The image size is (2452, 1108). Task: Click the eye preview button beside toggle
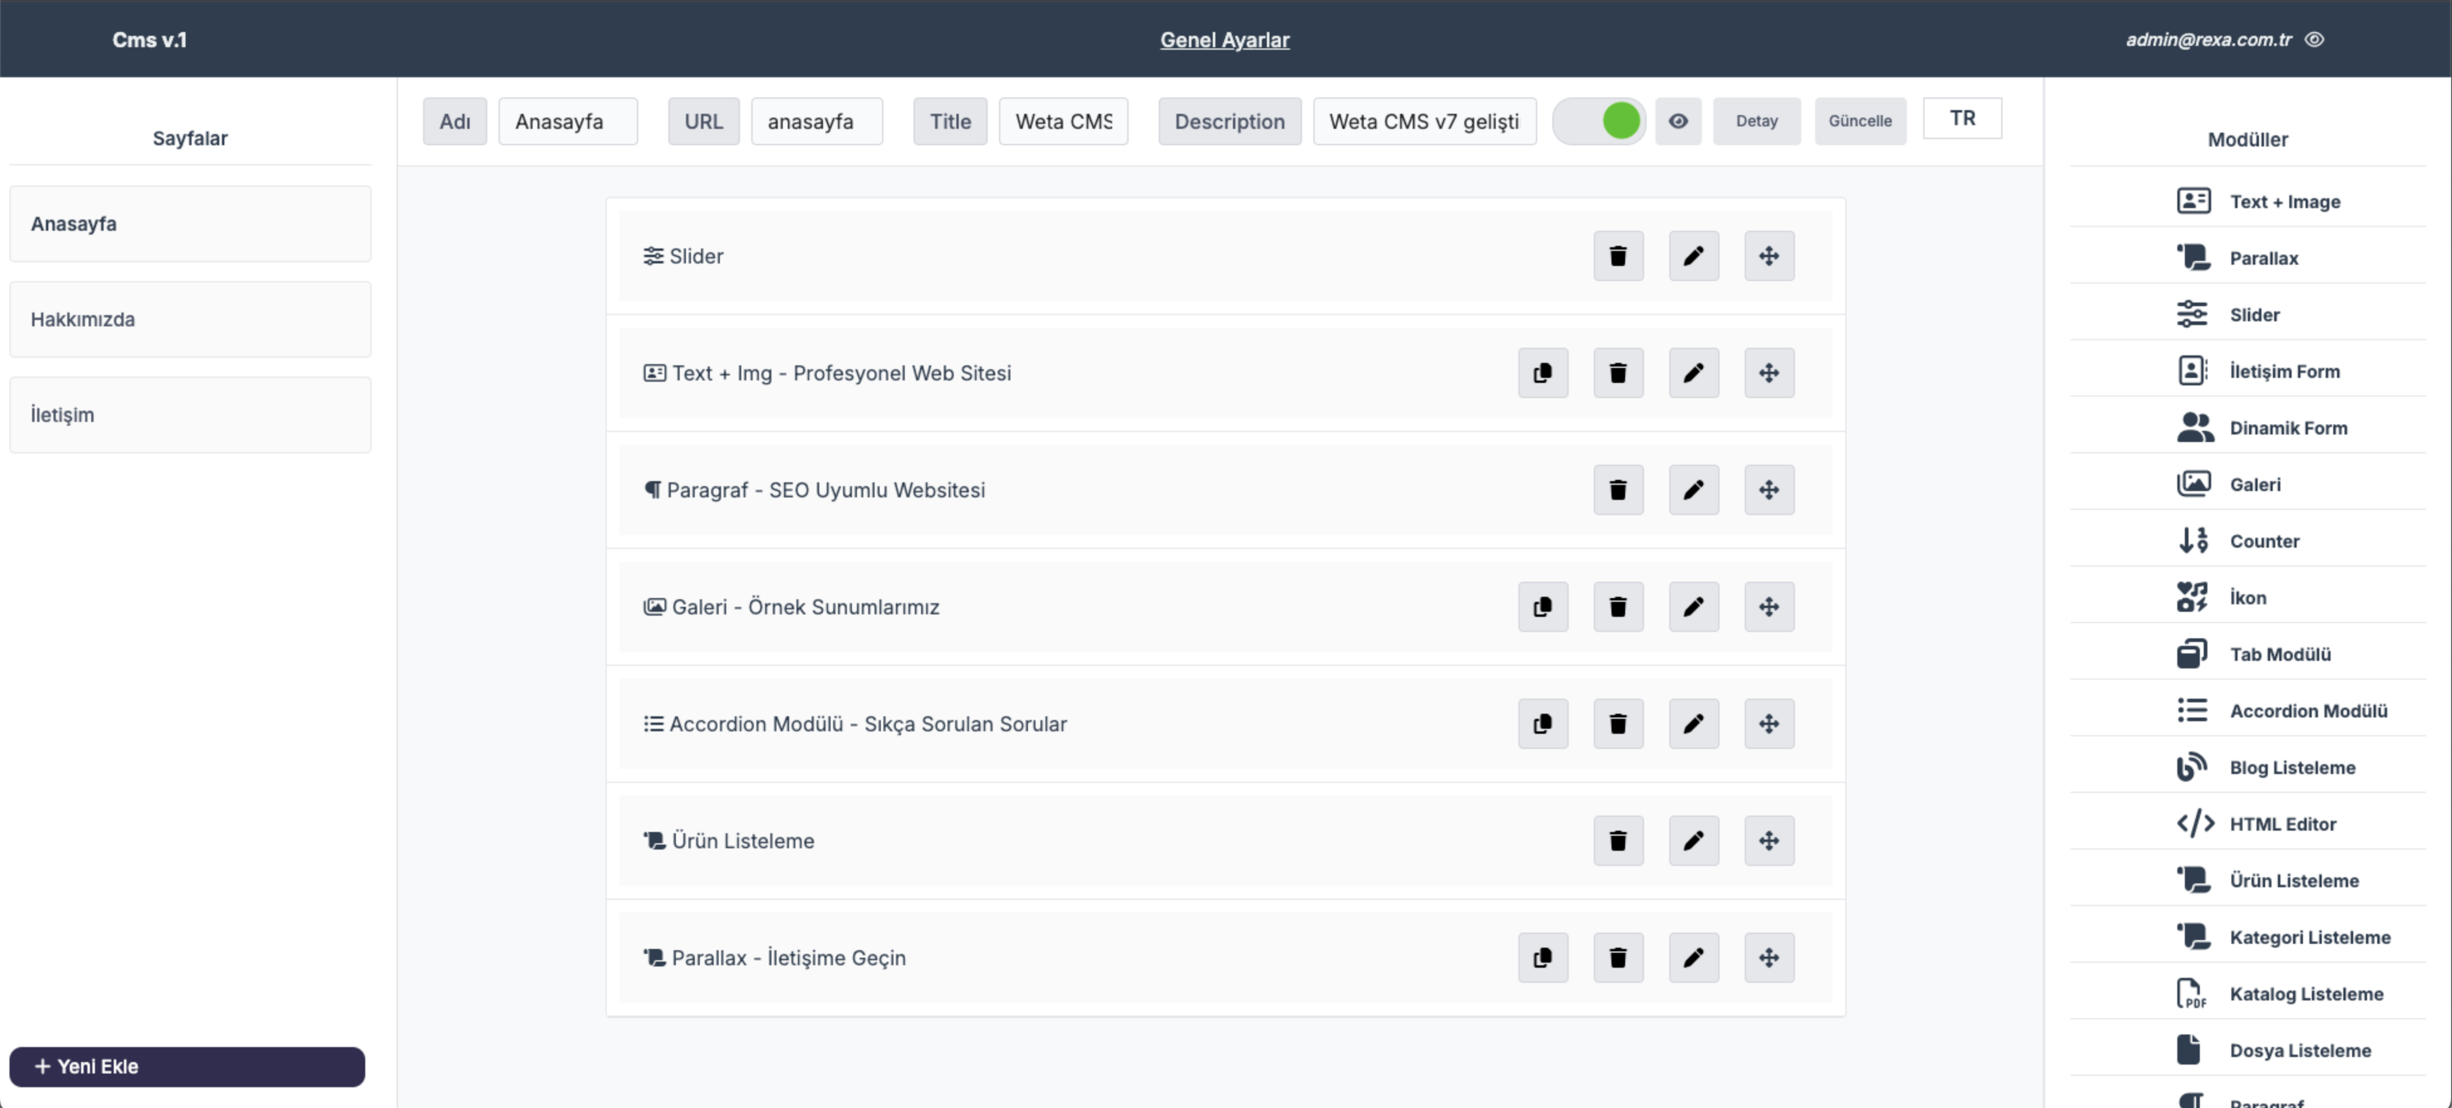point(1677,121)
